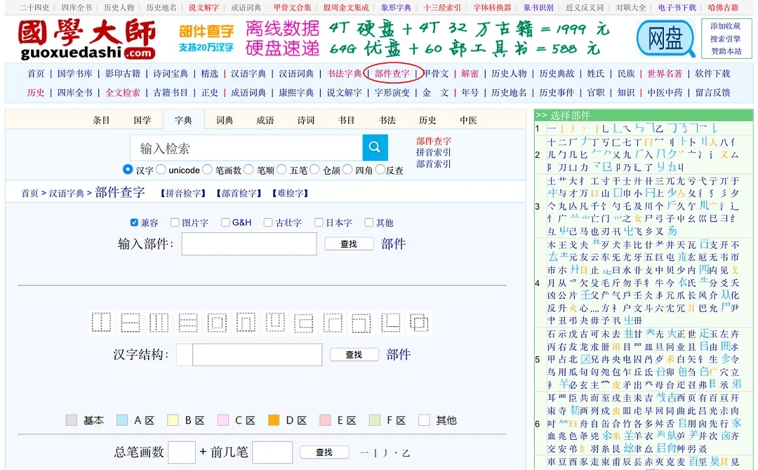Choose the three vertical columns structure icon
Screen dimensions: 758x470
coord(159,323)
